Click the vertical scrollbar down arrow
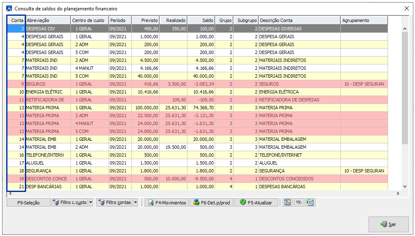This screenshot has height=236, width=415. (x=405, y=187)
